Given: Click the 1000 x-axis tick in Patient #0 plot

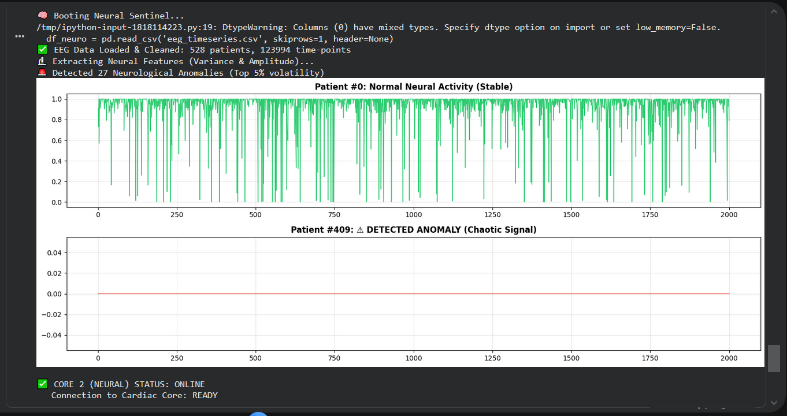Looking at the screenshot, I should click(x=414, y=215).
